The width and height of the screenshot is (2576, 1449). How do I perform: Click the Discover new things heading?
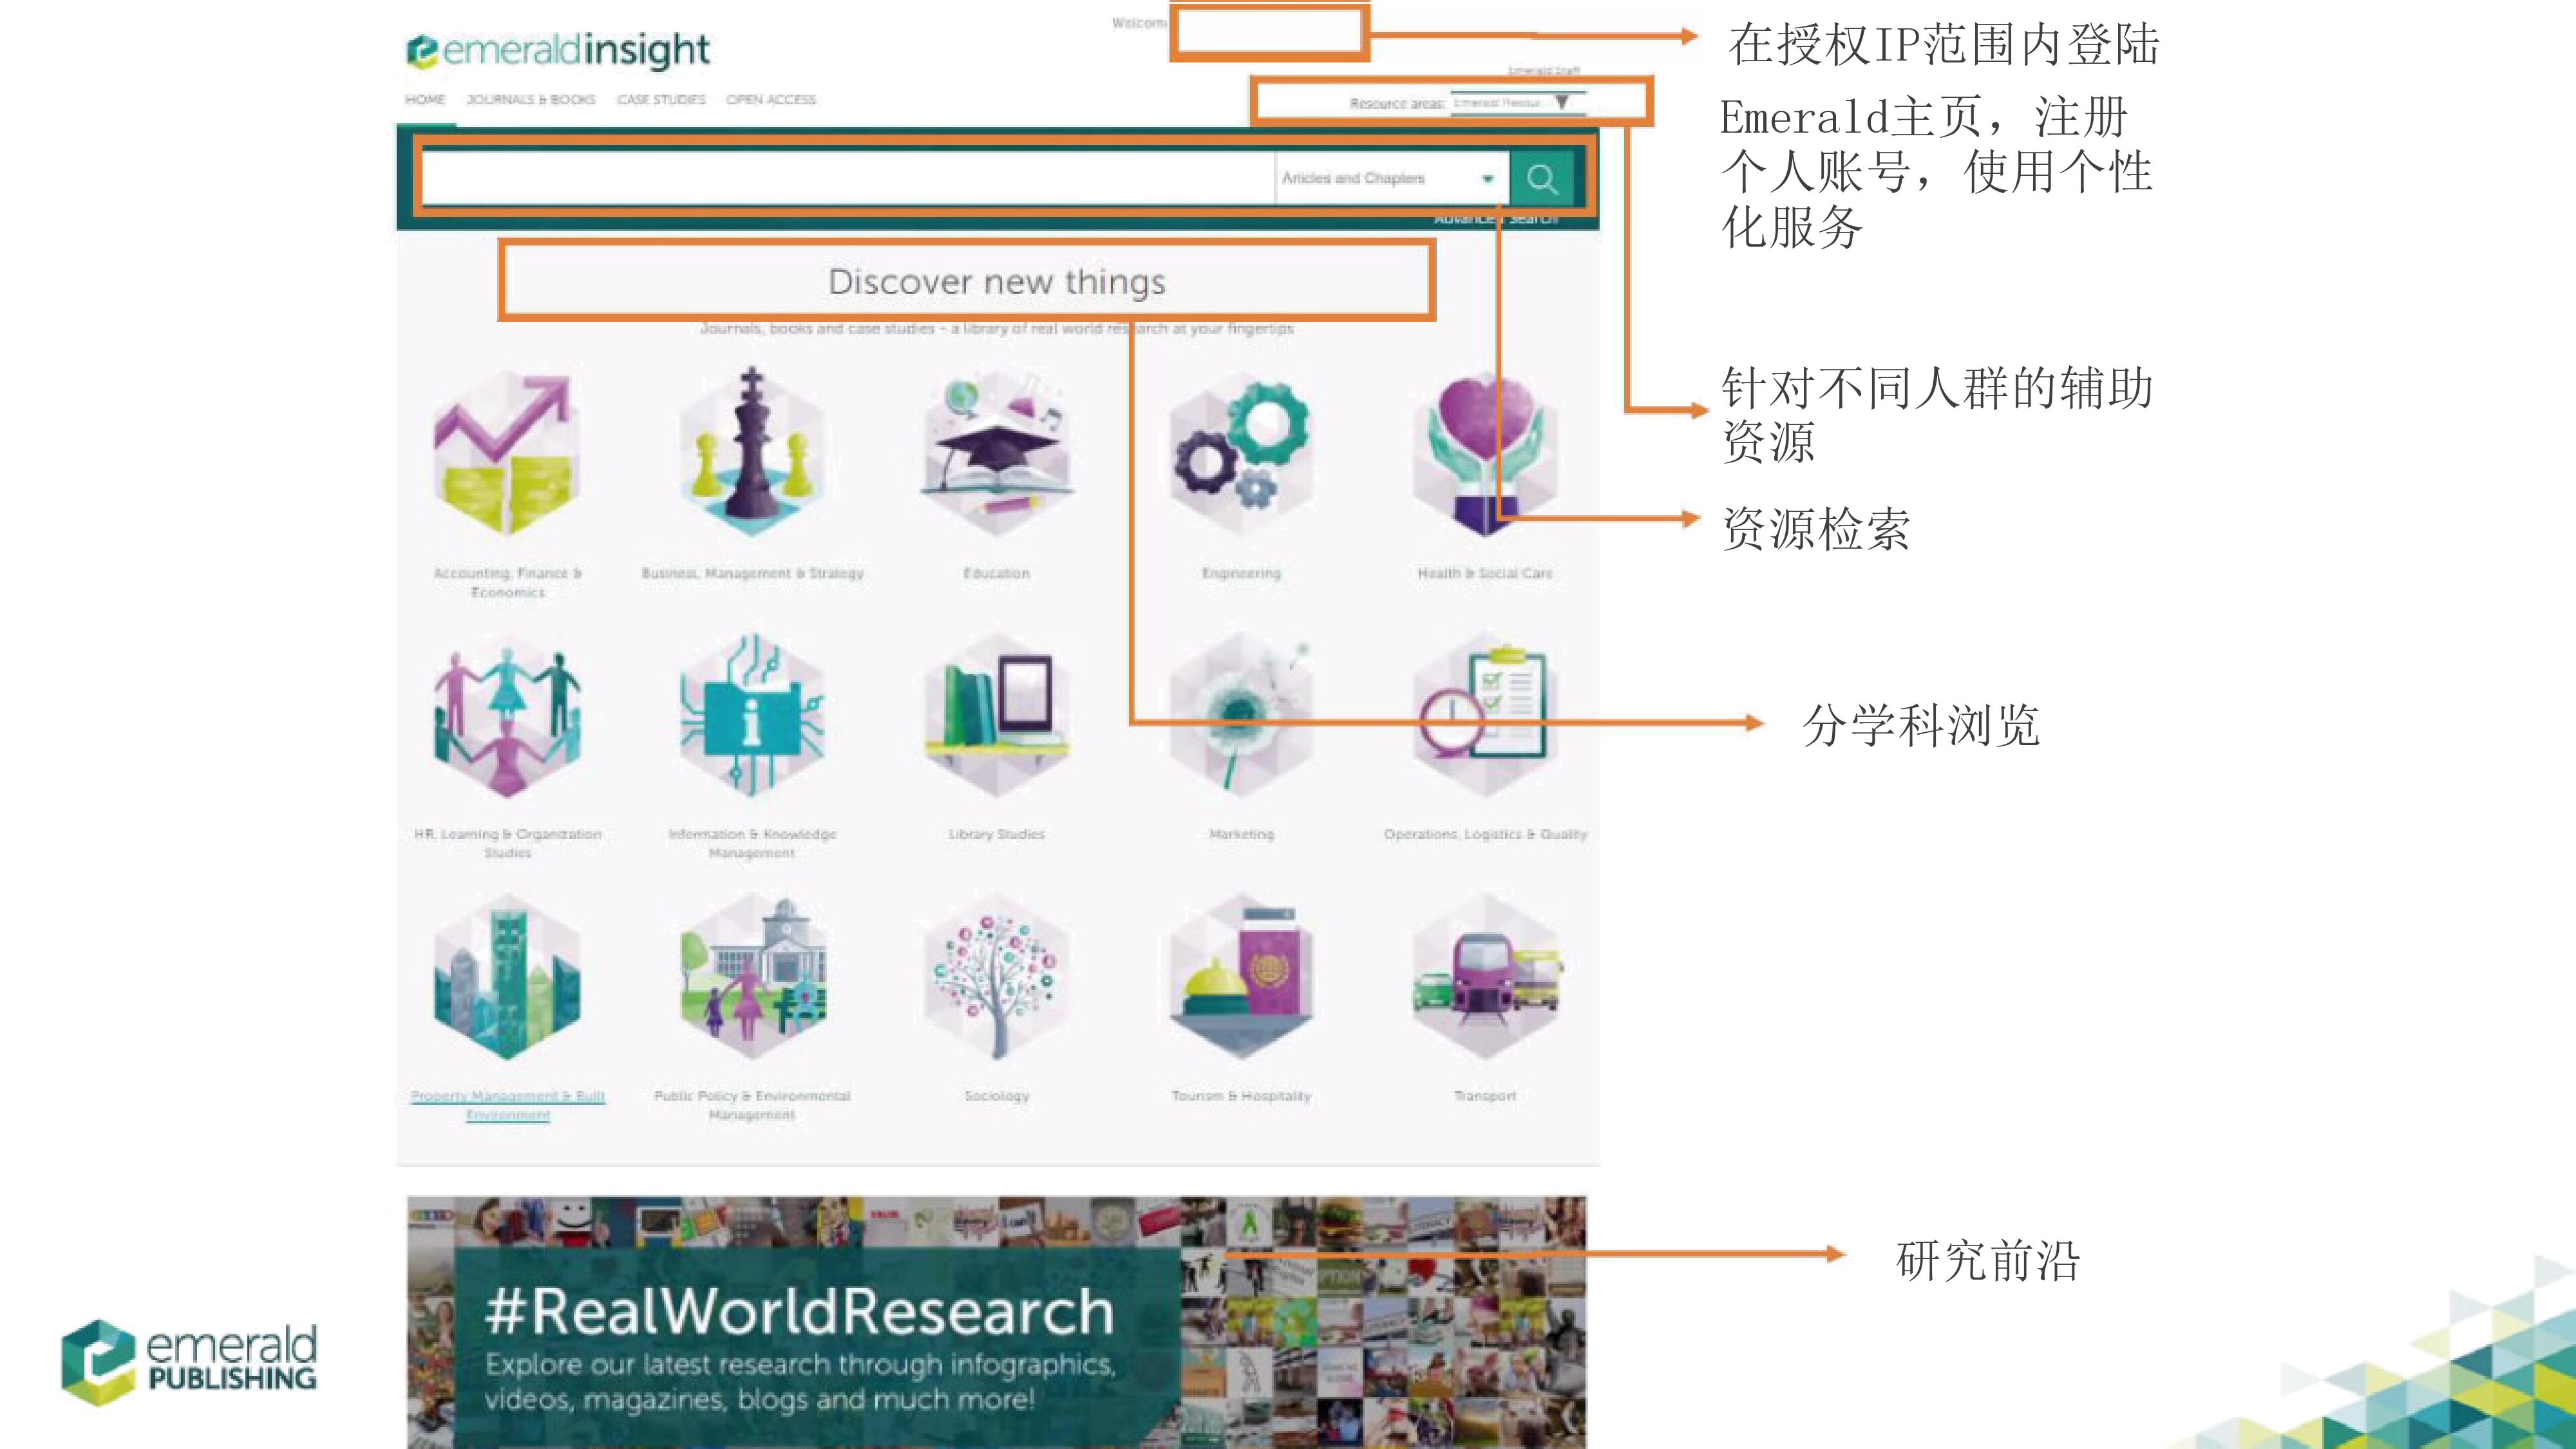tap(996, 282)
